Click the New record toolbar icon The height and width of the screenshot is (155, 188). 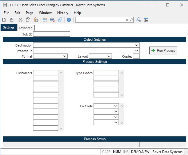point(4,20)
